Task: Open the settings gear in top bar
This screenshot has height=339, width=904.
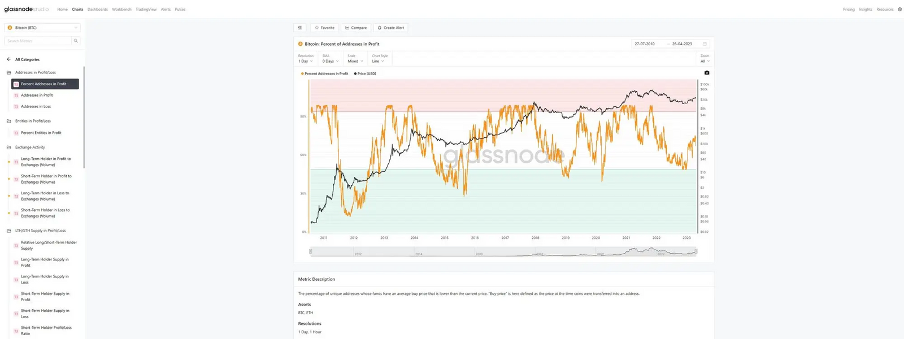Action: click(x=899, y=10)
